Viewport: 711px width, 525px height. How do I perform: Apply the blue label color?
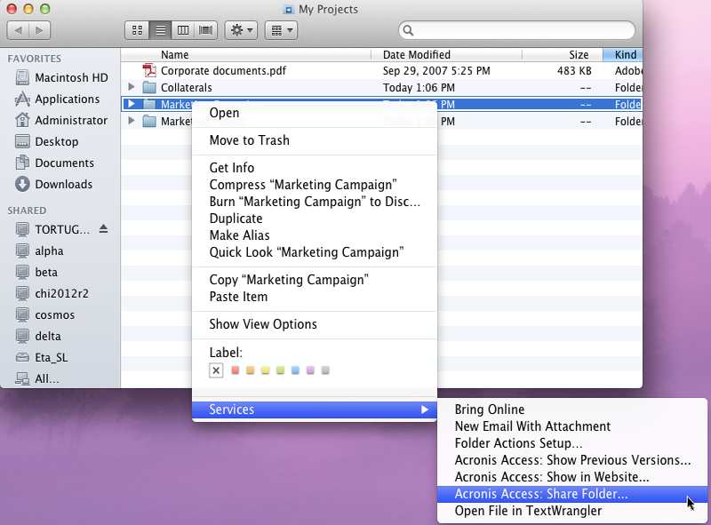coord(295,370)
